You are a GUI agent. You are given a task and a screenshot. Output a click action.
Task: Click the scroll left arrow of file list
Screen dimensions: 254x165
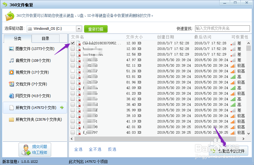[72, 139]
